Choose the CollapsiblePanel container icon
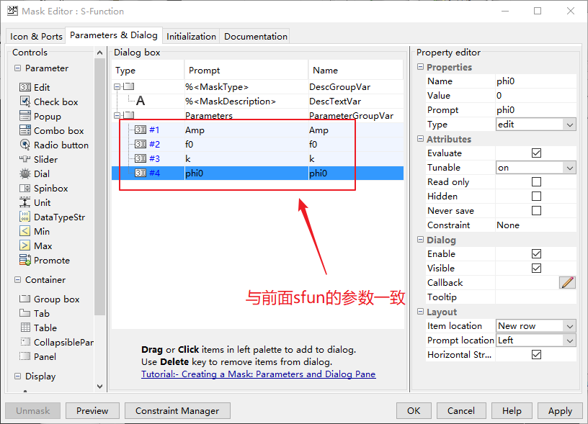 [25, 342]
